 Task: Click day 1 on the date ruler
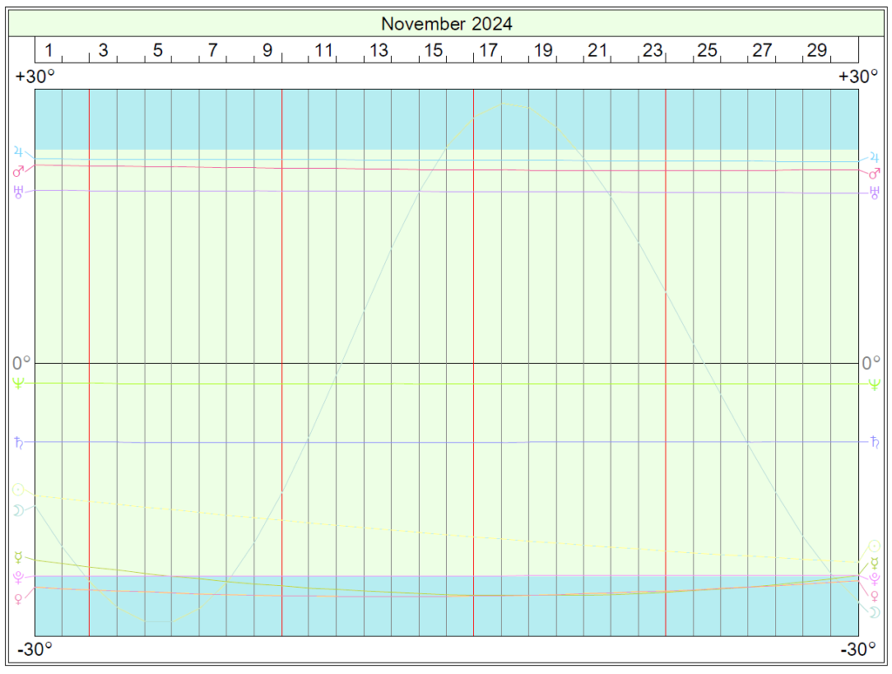(x=49, y=51)
